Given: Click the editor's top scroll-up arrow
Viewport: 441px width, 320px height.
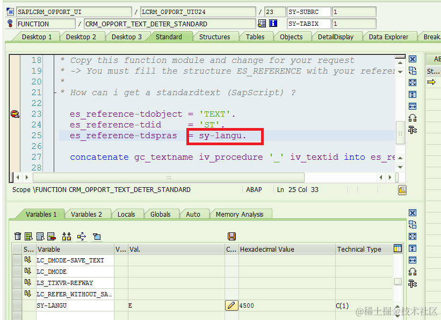Looking at the screenshot, I should pyautogui.click(x=400, y=63).
